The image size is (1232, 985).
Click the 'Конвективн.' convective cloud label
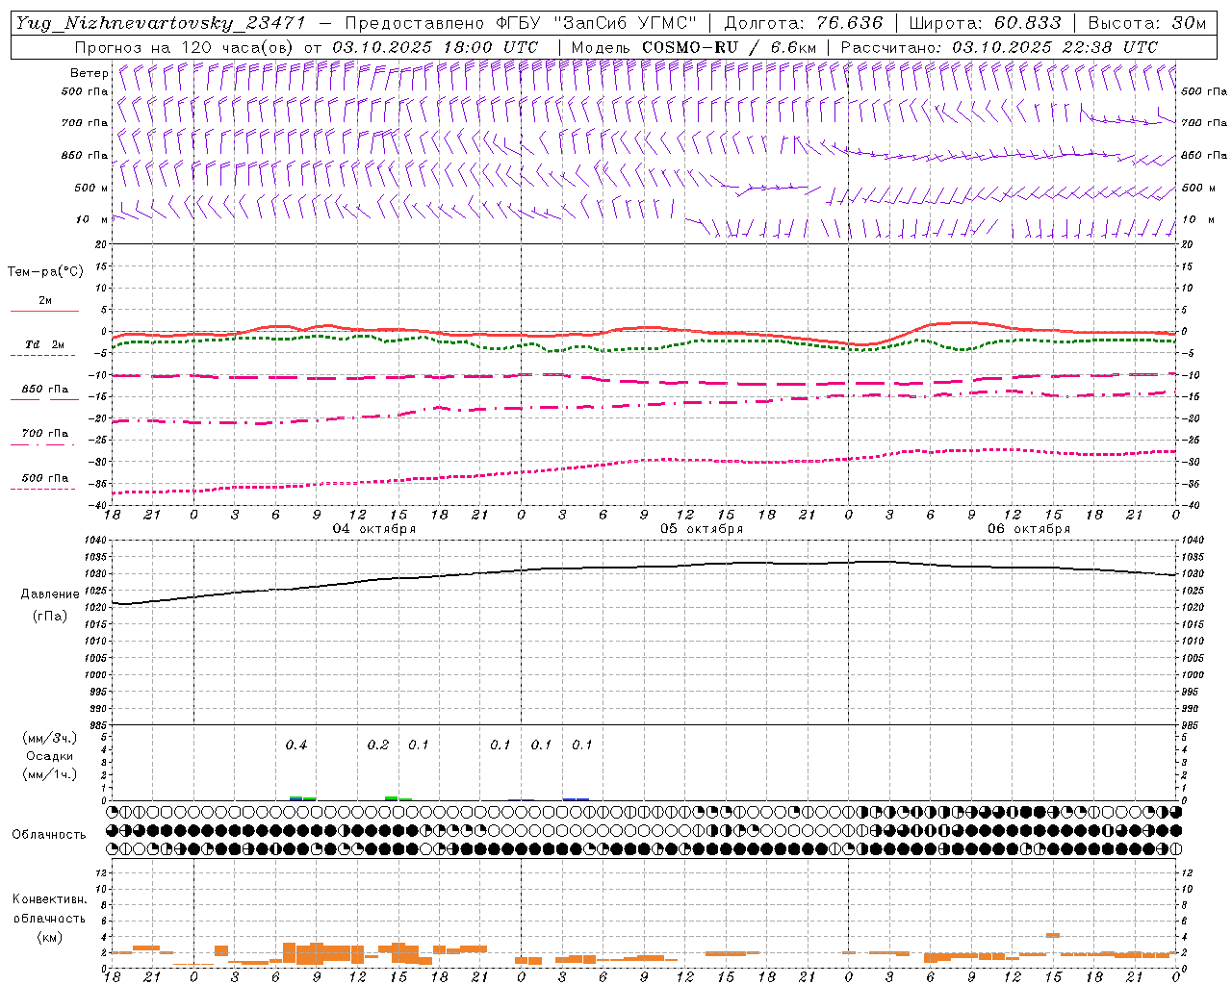click(x=49, y=899)
